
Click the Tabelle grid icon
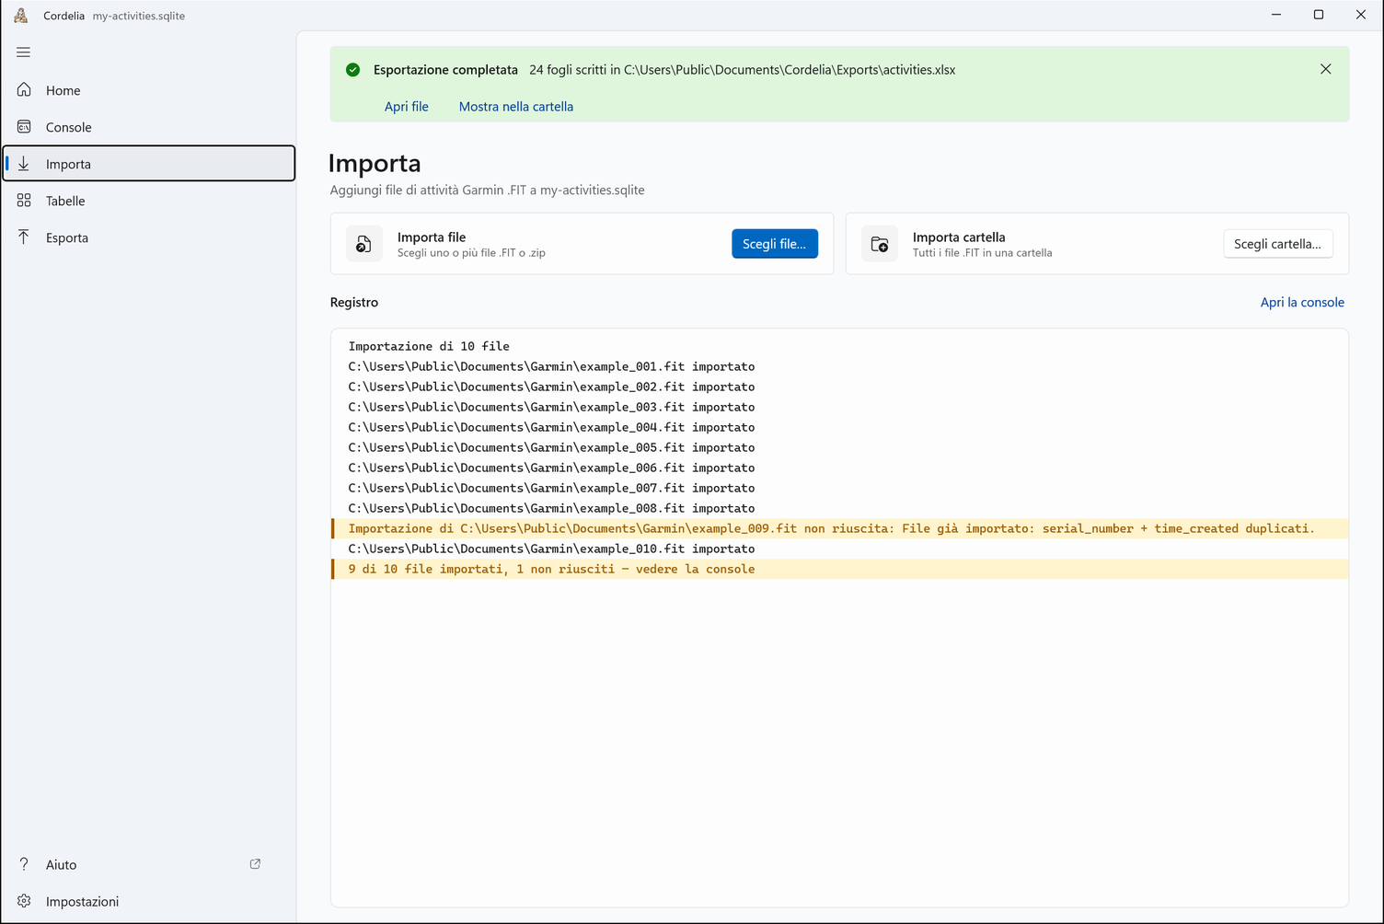24,200
